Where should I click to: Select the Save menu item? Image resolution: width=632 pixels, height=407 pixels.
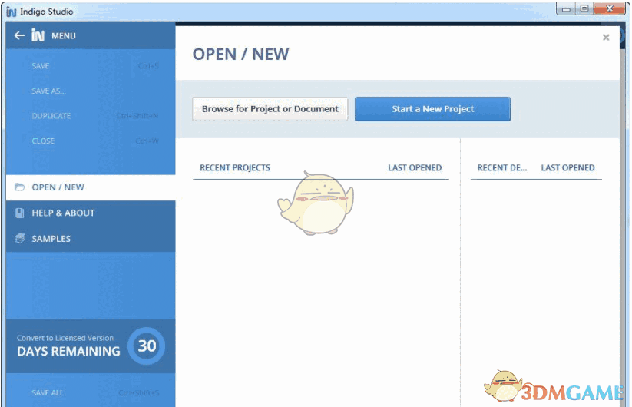91,66
